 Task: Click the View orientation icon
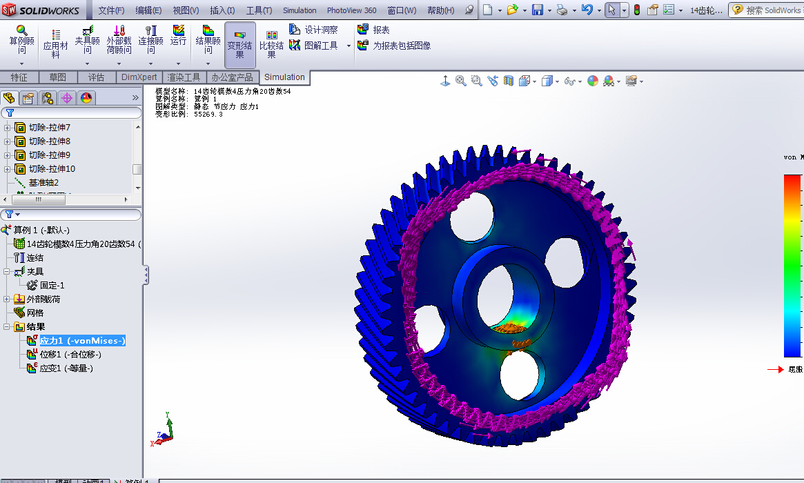click(x=524, y=81)
